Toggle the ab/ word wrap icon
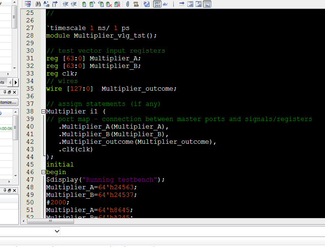 pos(165,4)
